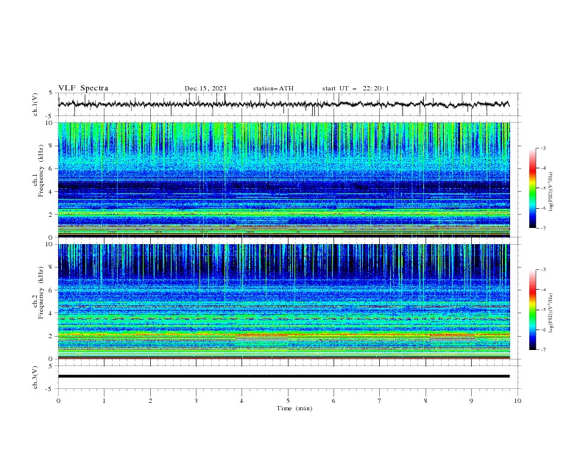Click the "-7" label on ch.2 colorbar
Screen dimensions: 583x450
[x=543, y=349]
